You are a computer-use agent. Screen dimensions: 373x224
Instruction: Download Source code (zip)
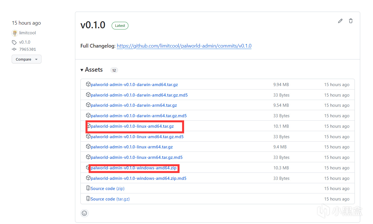(x=108, y=189)
